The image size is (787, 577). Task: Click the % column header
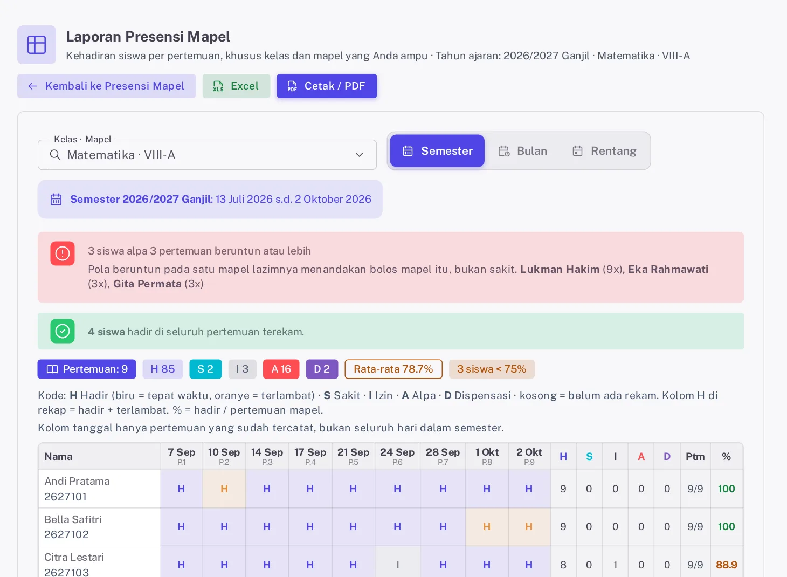pyautogui.click(x=727, y=457)
